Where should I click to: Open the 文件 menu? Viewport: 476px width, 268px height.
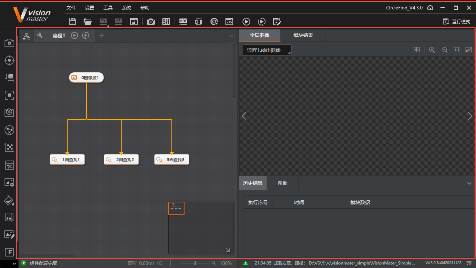click(71, 8)
